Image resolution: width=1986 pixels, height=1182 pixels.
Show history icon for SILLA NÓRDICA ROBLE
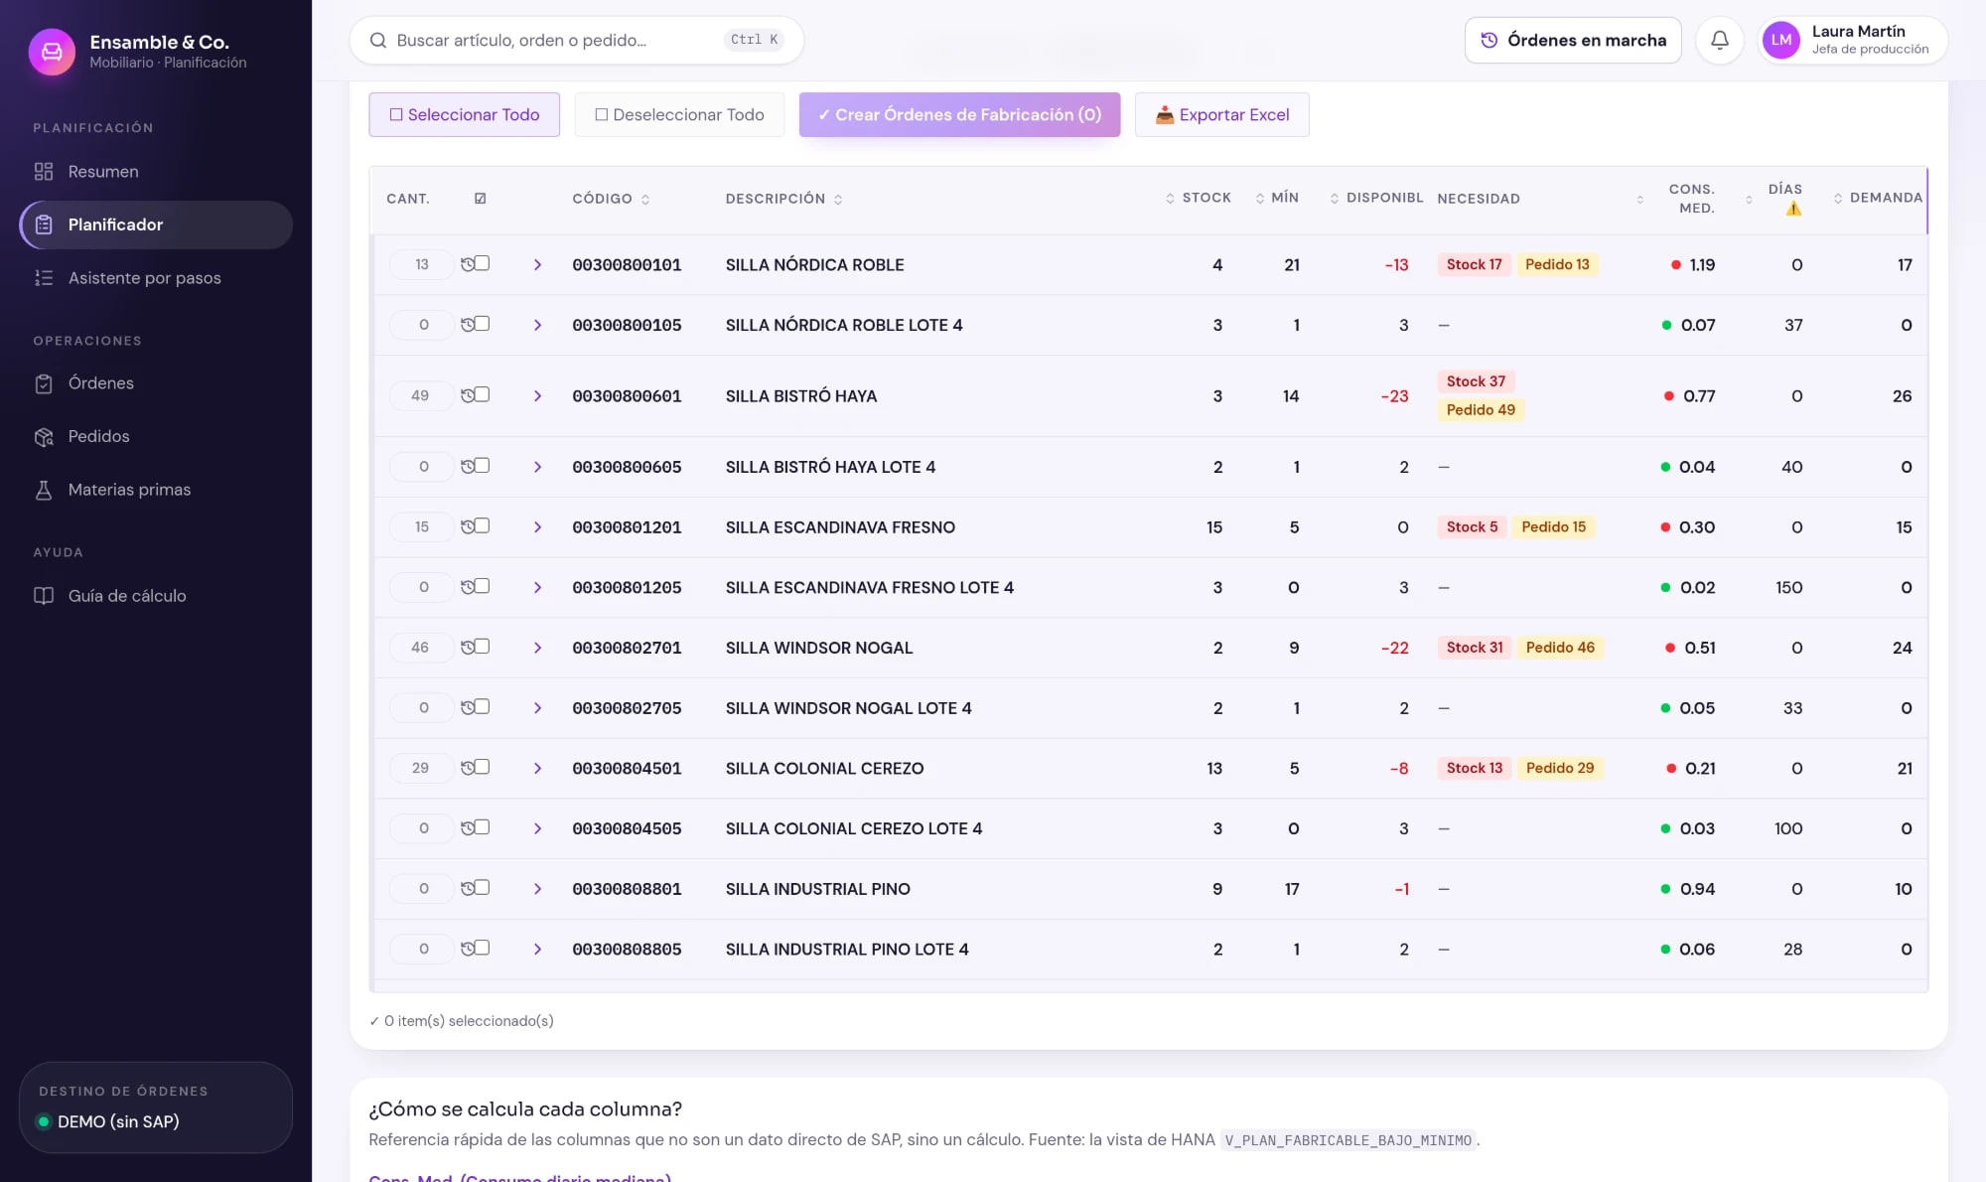[x=468, y=264]
